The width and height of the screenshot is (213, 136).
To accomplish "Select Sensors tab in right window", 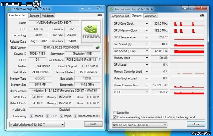I will (x=137, y=16).
